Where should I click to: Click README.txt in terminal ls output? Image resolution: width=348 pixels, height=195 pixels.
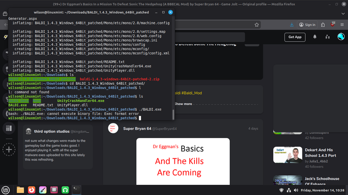[43, 105]
